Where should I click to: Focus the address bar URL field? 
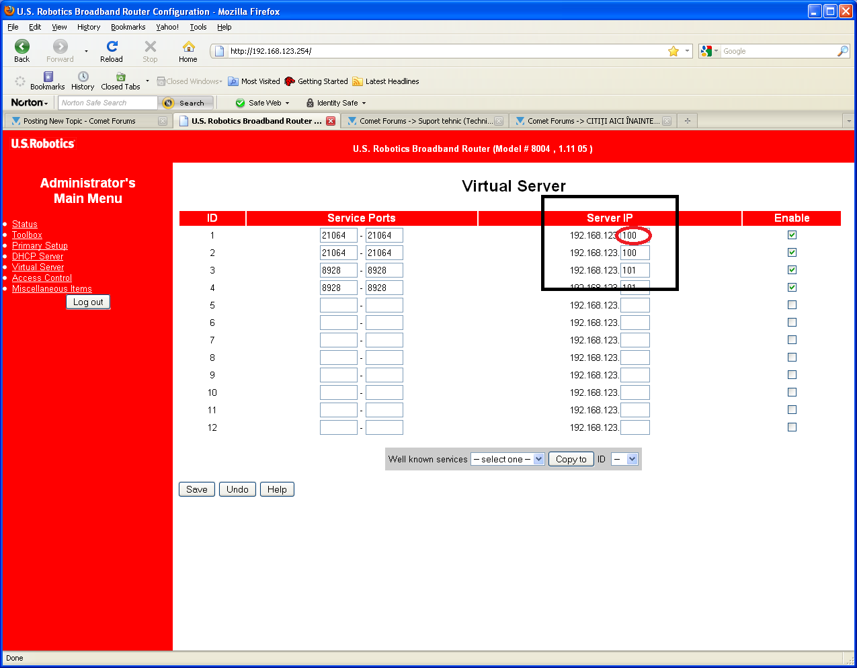tap(446, 51)
